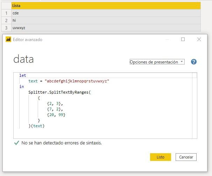Click the )(text) closing line

tap(36, 126)
